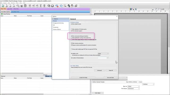Click the color bars icon above preview
Screen dimensions: 170x95
coord(131,9)
